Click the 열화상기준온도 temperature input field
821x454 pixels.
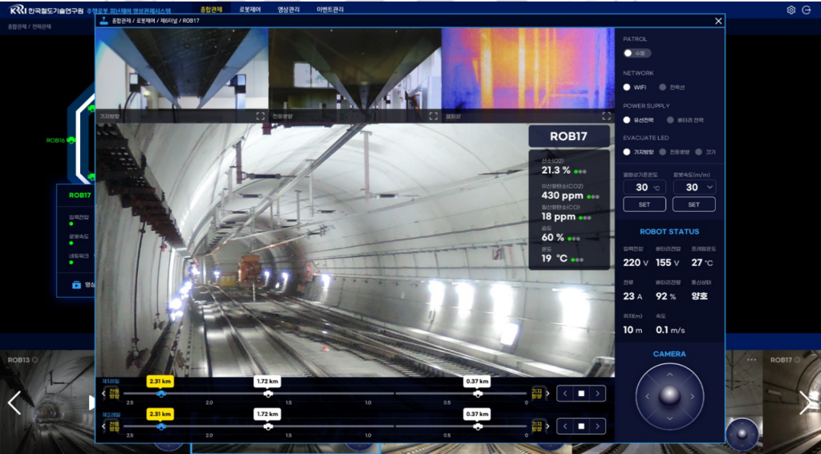pyautogui.click(x=645, y=187)
